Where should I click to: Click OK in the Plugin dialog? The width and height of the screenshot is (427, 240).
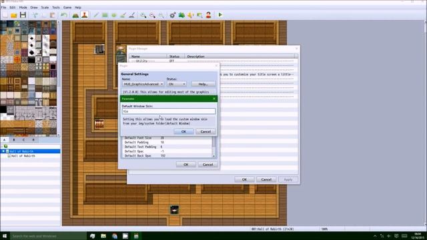pyautogui.click(x=185, y=165)
